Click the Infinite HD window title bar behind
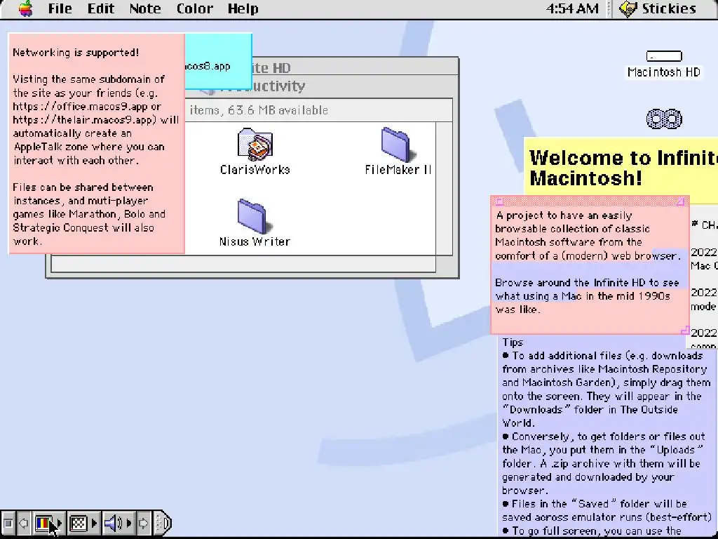 pyautogui.click(x=355, y=67)
